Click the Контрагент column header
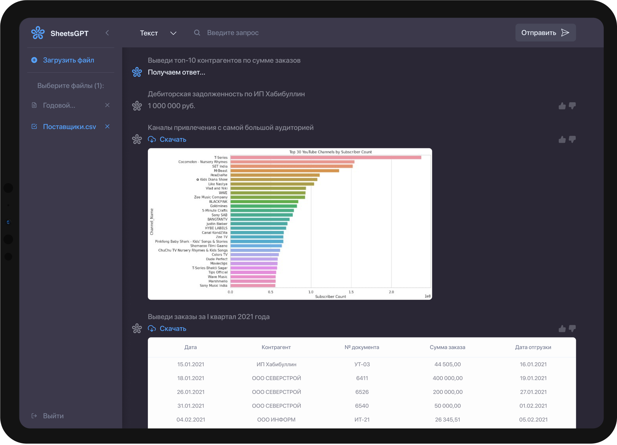This screenshot has height=445, width=617. [276, 347]
